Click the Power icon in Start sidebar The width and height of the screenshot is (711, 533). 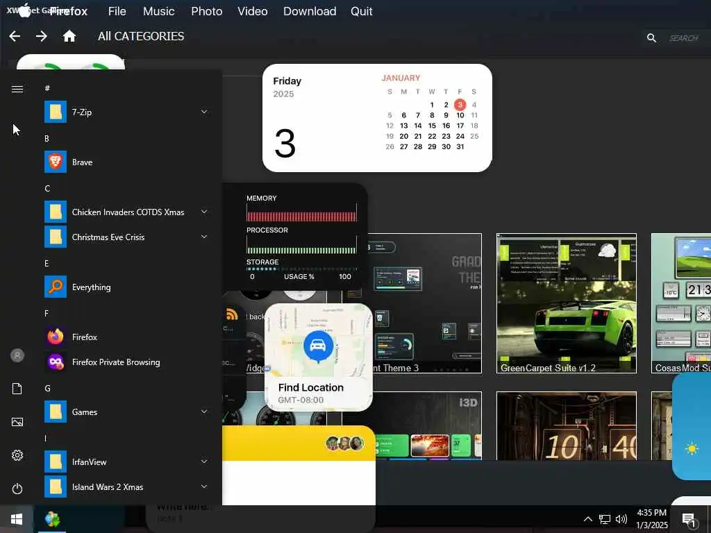coord(17,489)
